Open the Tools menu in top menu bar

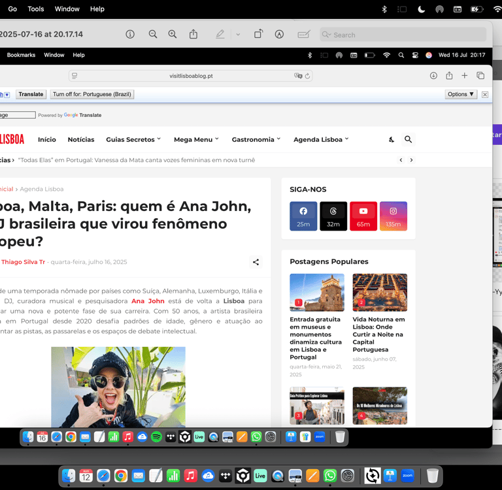(36, 9)
